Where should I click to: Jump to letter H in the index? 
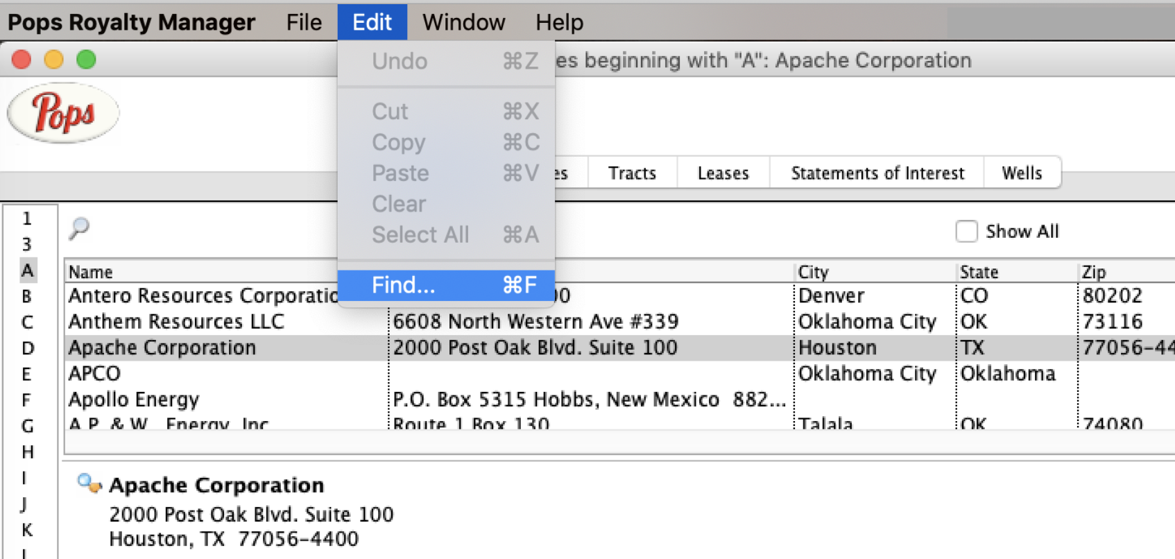(x=27, y=452)
